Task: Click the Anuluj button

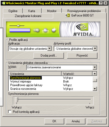Action: pyautogui.click(x=75, y=121)
